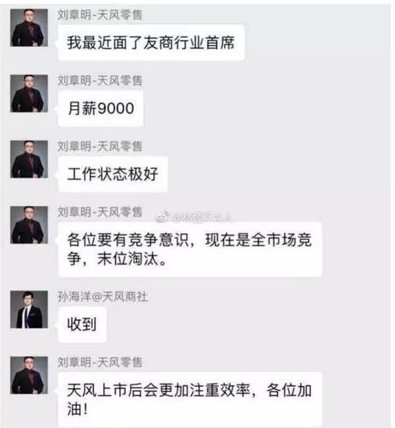Click sender name "孙海洋@天风商社"

pyautogui.click(x=103, y=297)
